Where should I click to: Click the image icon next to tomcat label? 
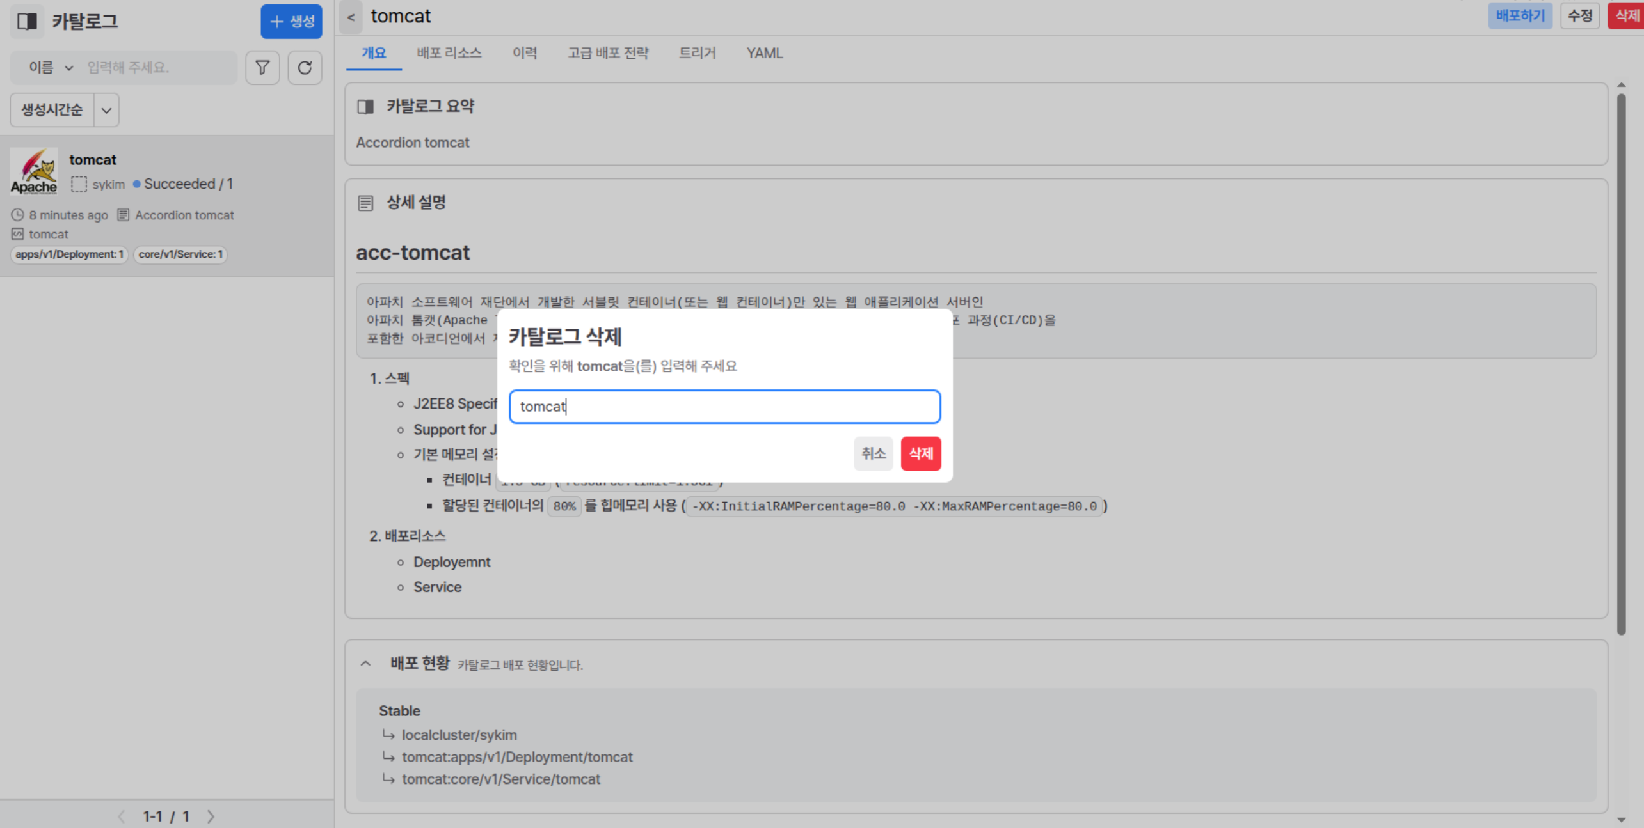click(17, 234)
